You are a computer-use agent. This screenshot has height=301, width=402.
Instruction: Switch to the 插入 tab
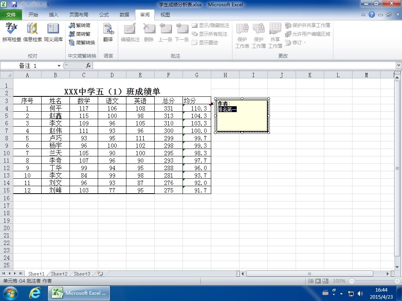pos(53,15)
